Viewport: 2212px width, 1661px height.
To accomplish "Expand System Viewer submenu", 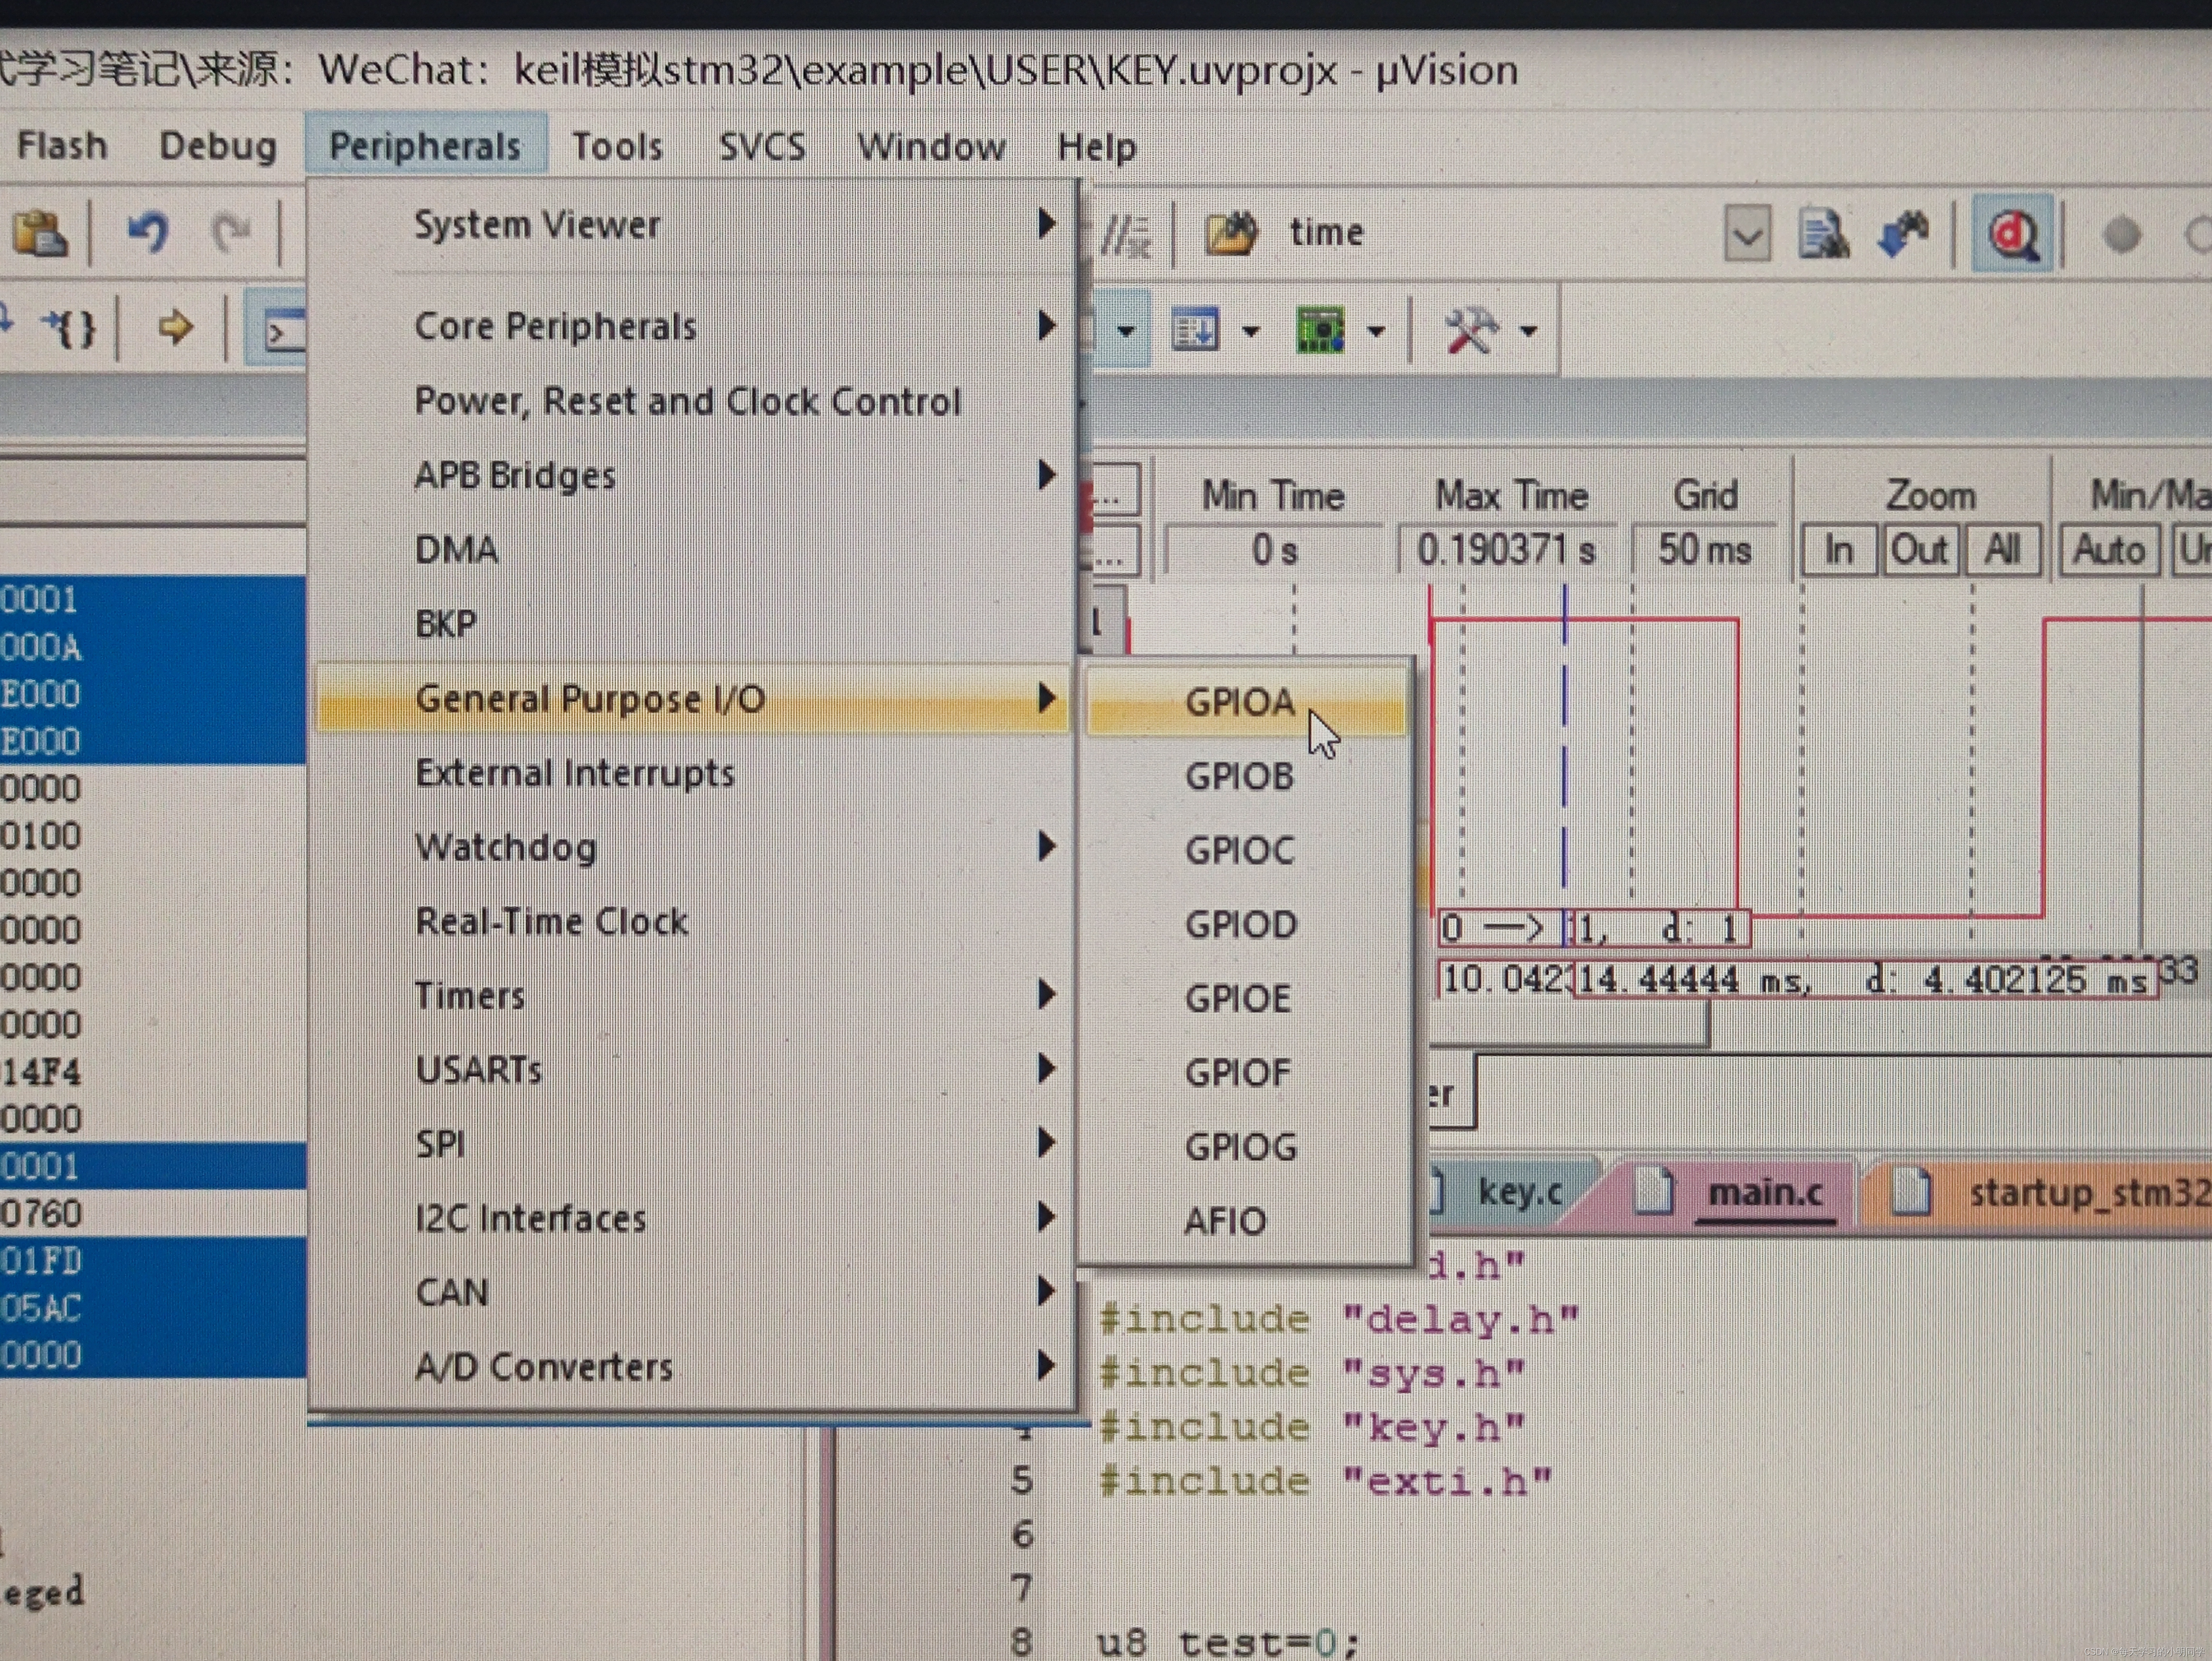I will point(692,224).
